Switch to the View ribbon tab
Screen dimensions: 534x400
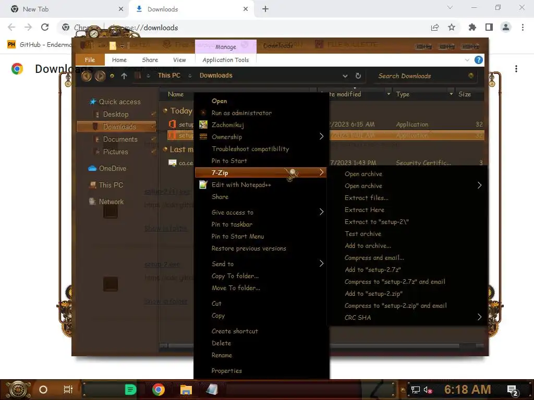click(x=179, y=60)
